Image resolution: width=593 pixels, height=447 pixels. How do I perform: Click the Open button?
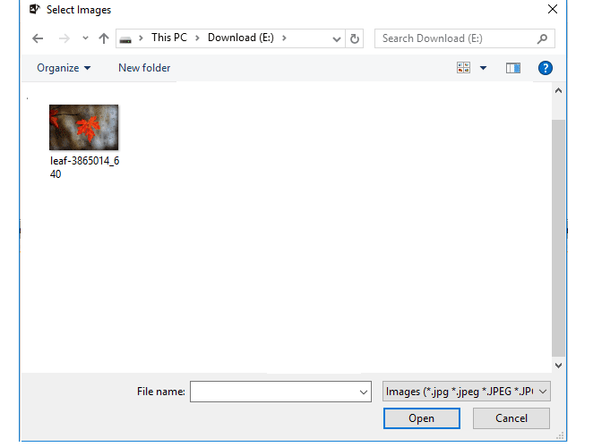point(422,418)
